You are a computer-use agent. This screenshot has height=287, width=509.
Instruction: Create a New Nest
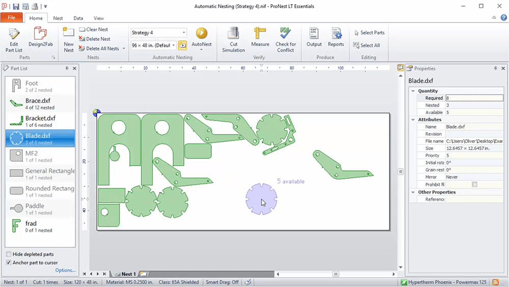point(69,39)
